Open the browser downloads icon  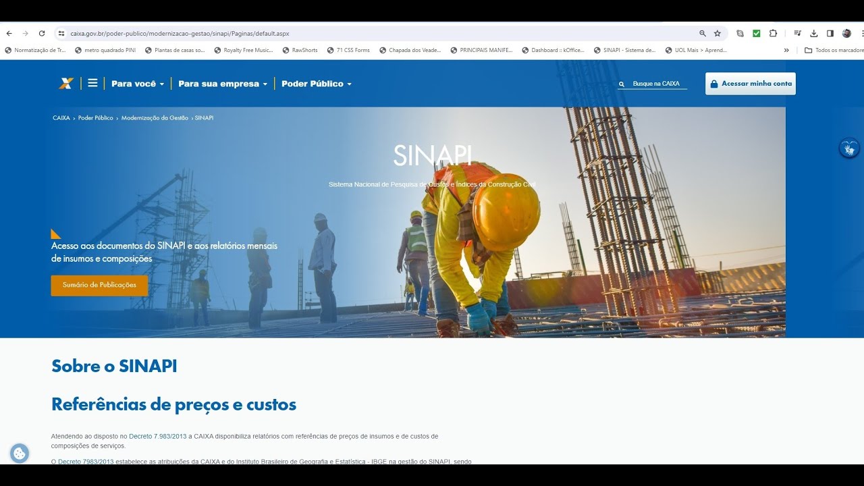[814, 33]
